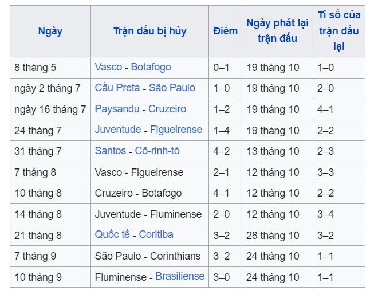Click the Điểm column header

pyautogui.click(x=225, y=31)
